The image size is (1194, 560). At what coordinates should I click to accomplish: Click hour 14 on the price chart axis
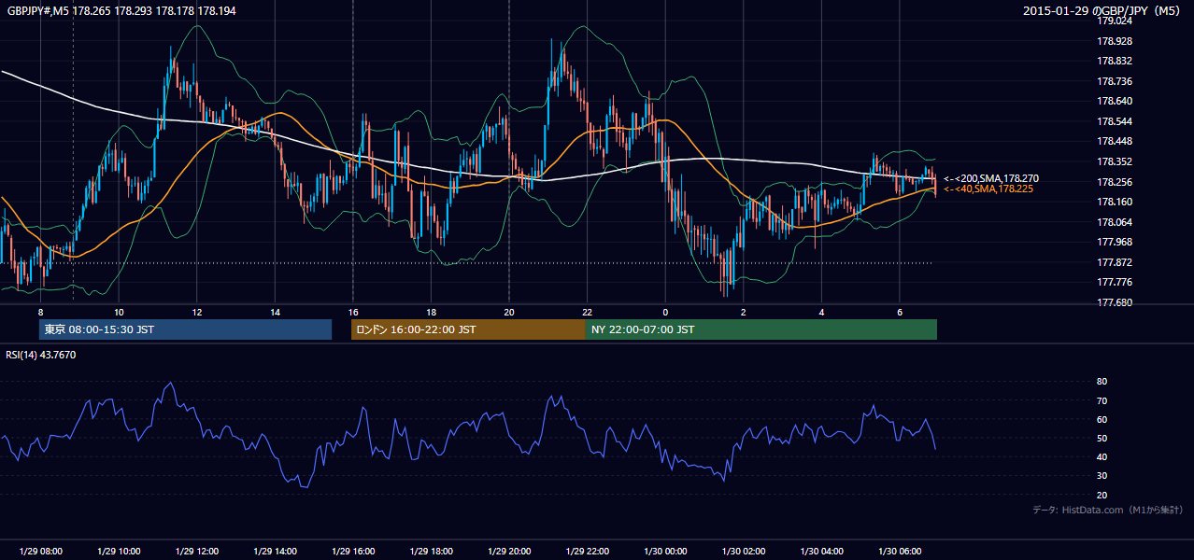(x=275, y=311)
